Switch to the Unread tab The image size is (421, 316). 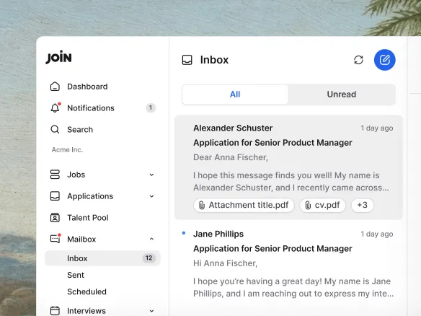pos(342,95)
